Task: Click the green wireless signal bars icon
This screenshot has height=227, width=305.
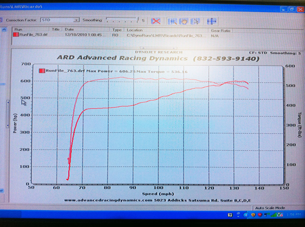Action: coord(273,215)
